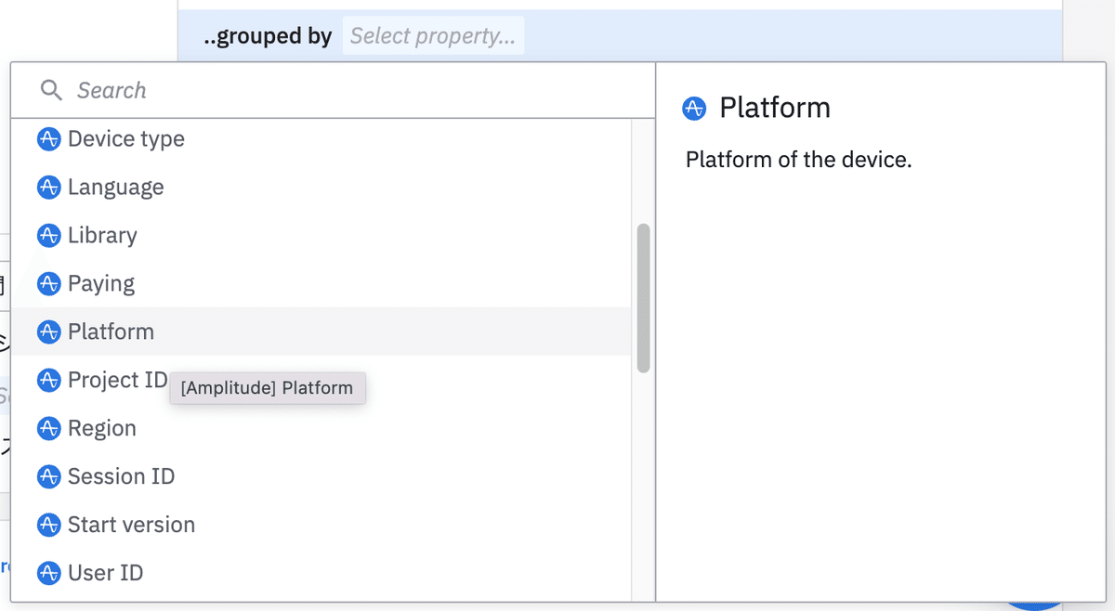Select Platform from the property list
Image resolution: width=1115 pixels, height=611 pixels.
(111, 332)
